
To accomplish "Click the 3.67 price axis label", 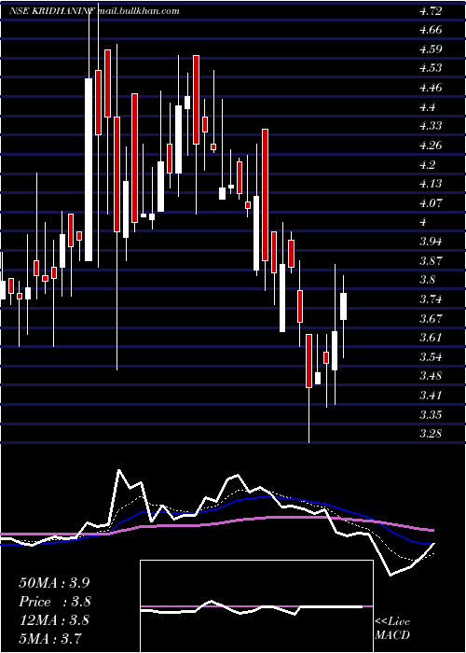I will pyautogui.click(x=431, y=319).
